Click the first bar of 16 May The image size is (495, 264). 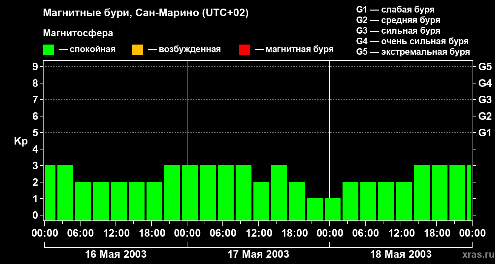click(50, 193)
